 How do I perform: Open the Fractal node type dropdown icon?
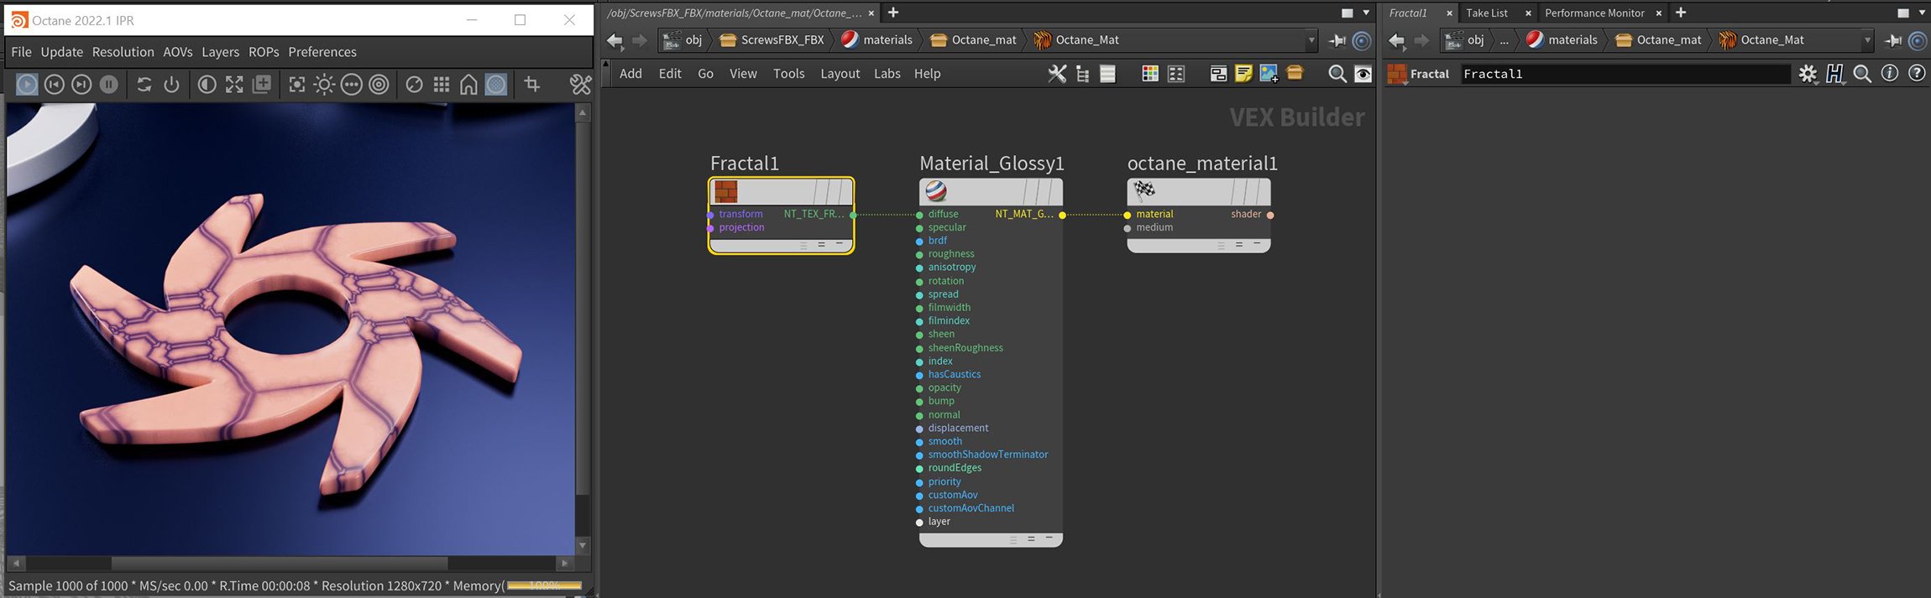click(1397, 75)
